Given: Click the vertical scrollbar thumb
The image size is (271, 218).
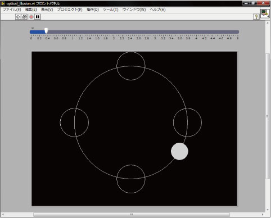Looking at the screenshot, I should [x=268, y=116].
